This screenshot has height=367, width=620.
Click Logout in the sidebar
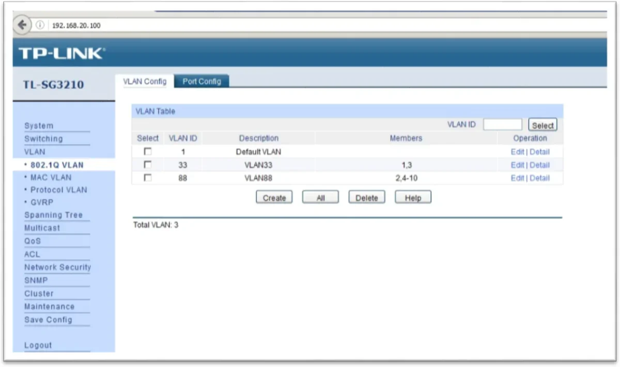[38, 345]
